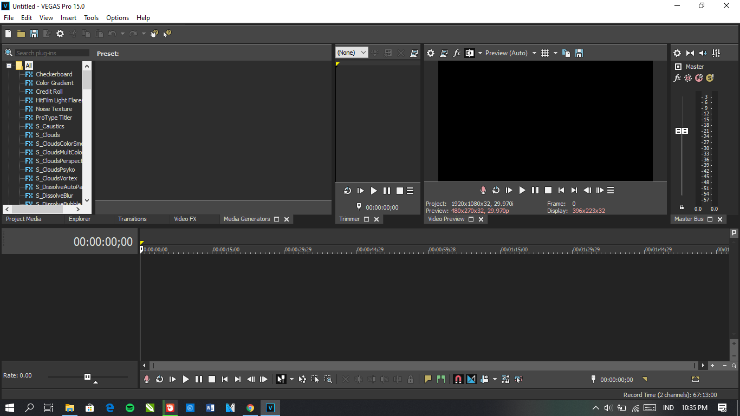Click Trimmer external monitor icon
740x416 pixels.
tap(414, 53)
